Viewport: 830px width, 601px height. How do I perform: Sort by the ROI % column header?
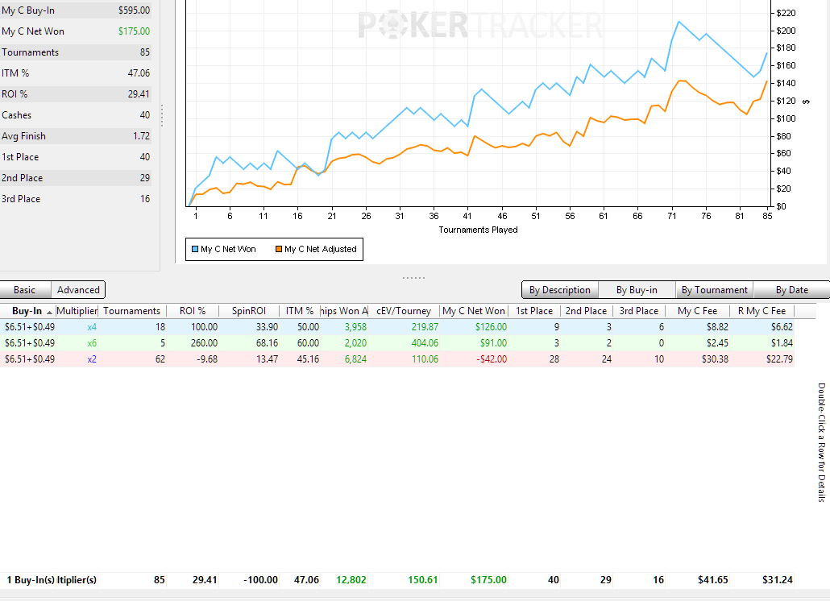point(192,311)
